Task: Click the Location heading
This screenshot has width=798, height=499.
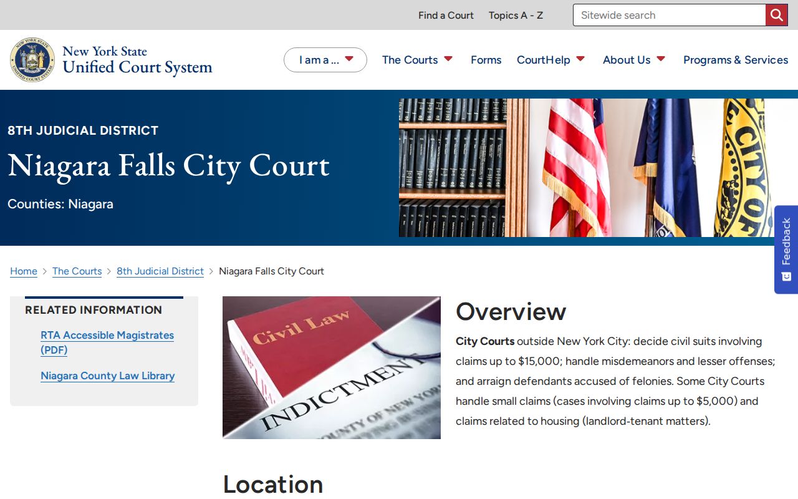Action: coord(273,484)
